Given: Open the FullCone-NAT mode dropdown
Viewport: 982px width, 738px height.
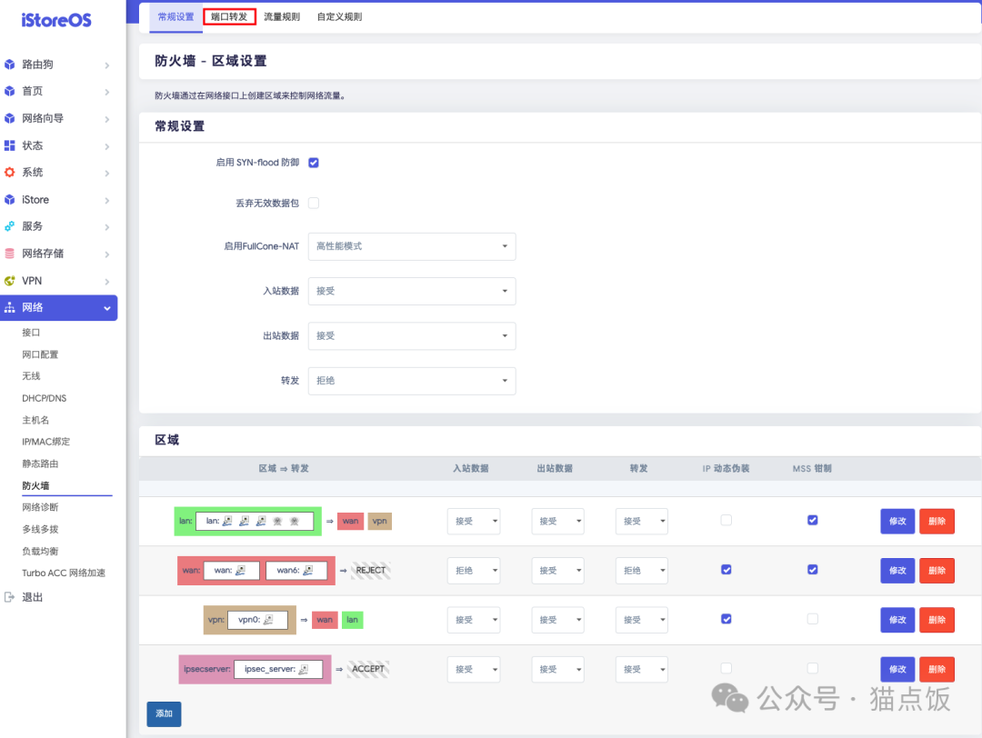Looking at the screenshot, I should click(x=412, y=246).
